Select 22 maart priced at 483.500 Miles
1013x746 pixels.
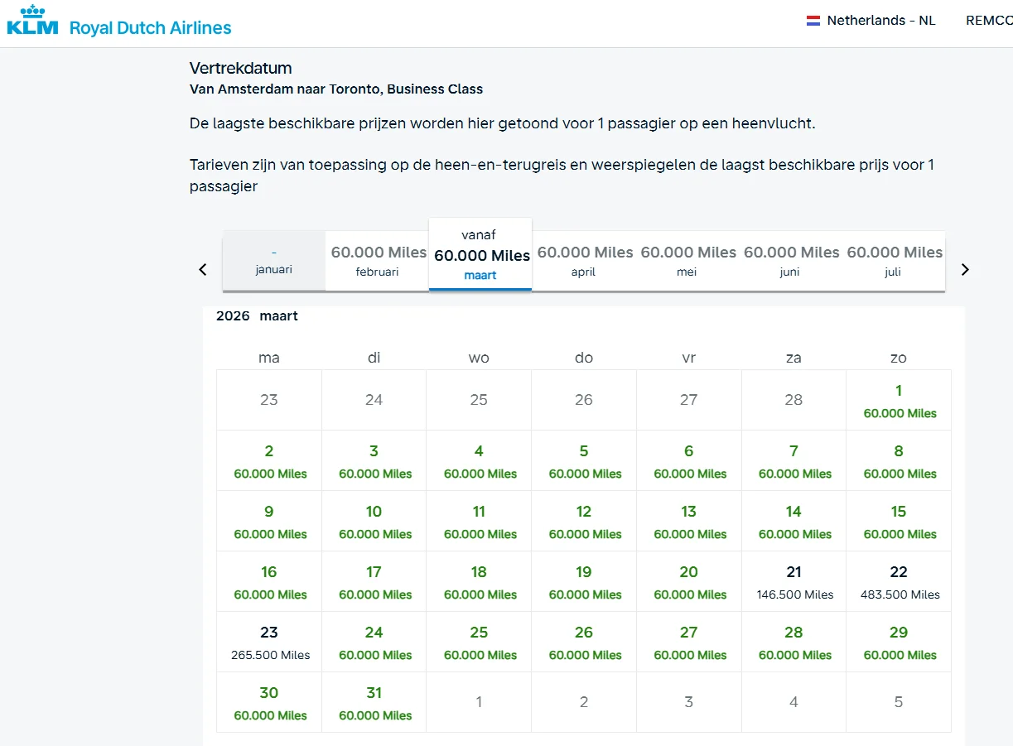click(x=898, y=581)
